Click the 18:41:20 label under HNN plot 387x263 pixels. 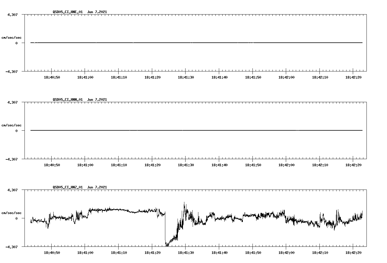(152, 165)
